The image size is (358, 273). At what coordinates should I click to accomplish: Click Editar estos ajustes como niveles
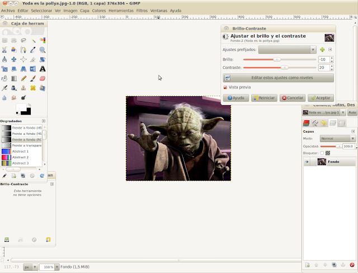[279, 78]
